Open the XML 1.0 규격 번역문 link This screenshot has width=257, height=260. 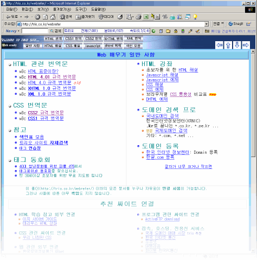pos(49,94)
